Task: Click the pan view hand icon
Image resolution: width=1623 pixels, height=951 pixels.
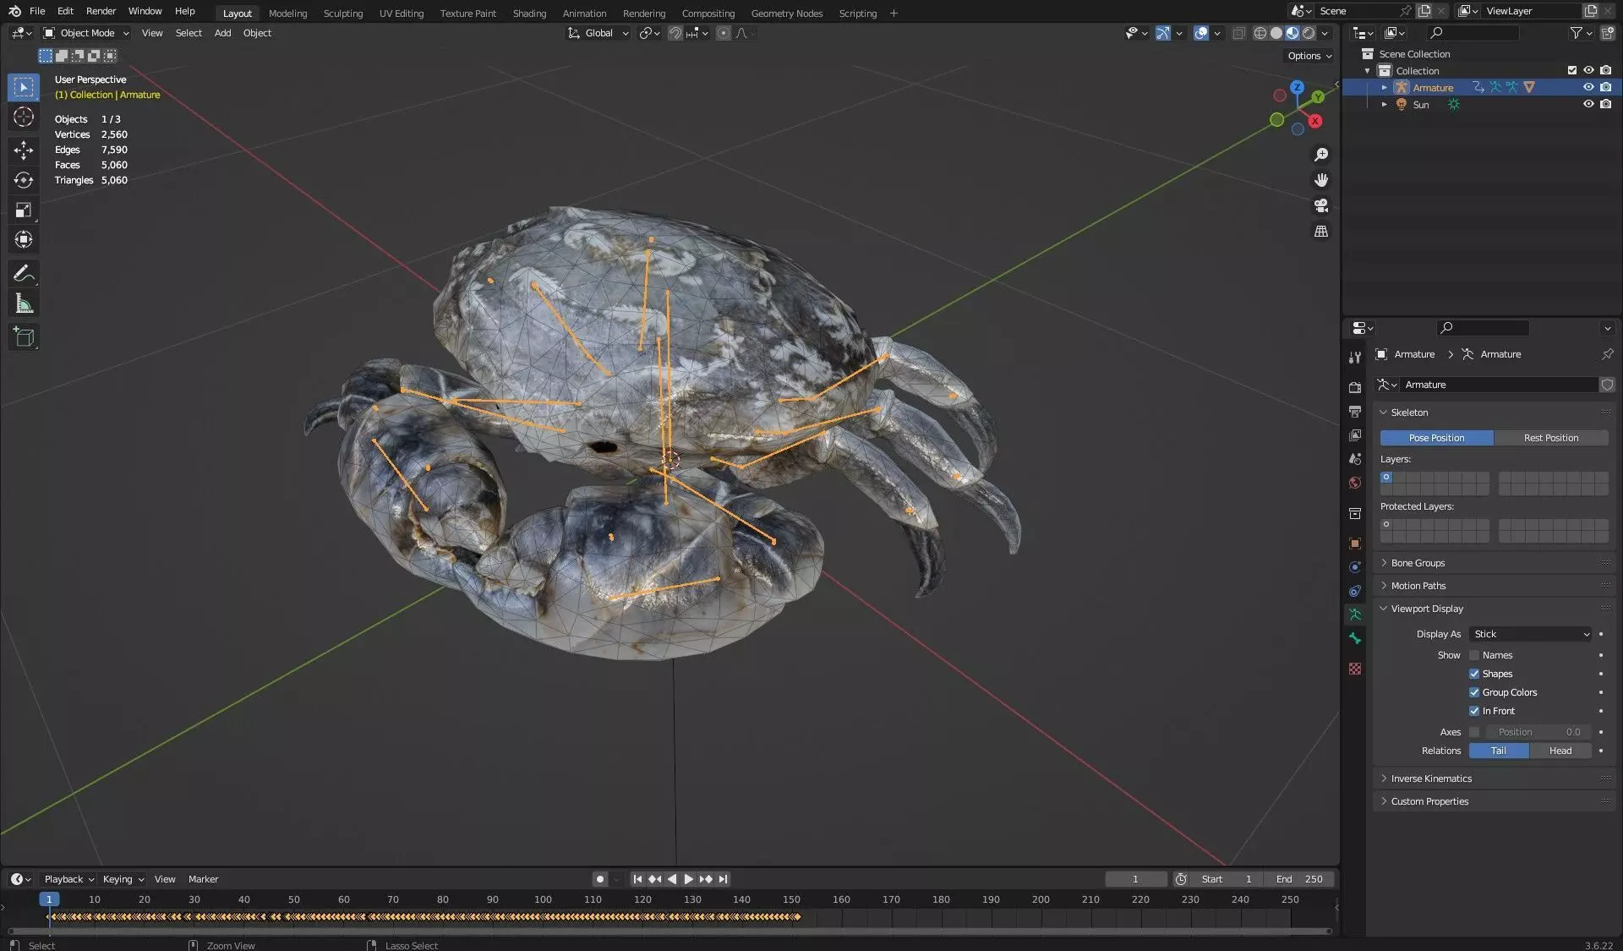Action: pos(1321,180)
